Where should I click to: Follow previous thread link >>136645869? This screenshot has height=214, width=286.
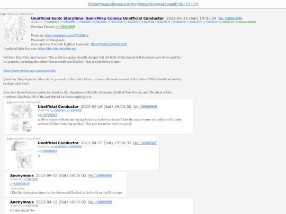(x=65, y=27)
